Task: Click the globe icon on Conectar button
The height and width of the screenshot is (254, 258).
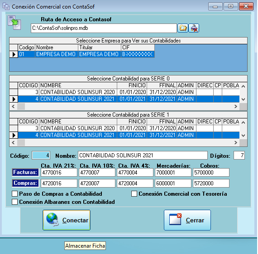Action: (x=53, y=220)
